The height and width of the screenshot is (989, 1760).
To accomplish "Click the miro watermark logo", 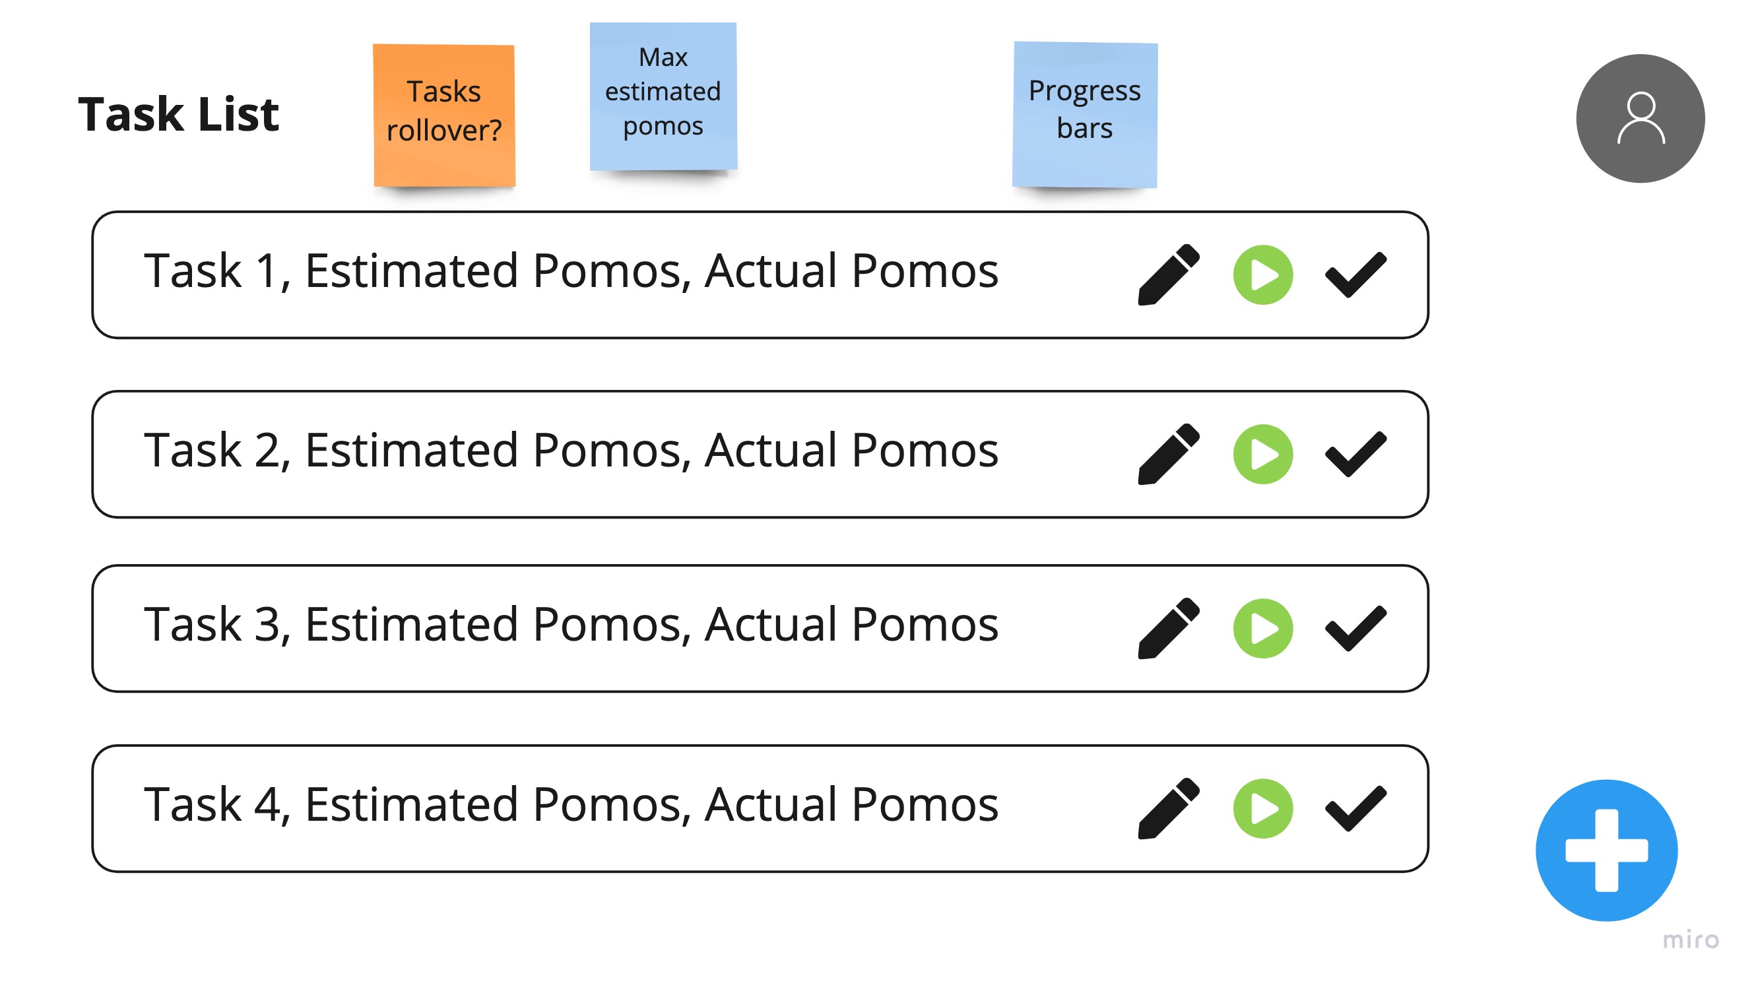I will (1689, 940).
